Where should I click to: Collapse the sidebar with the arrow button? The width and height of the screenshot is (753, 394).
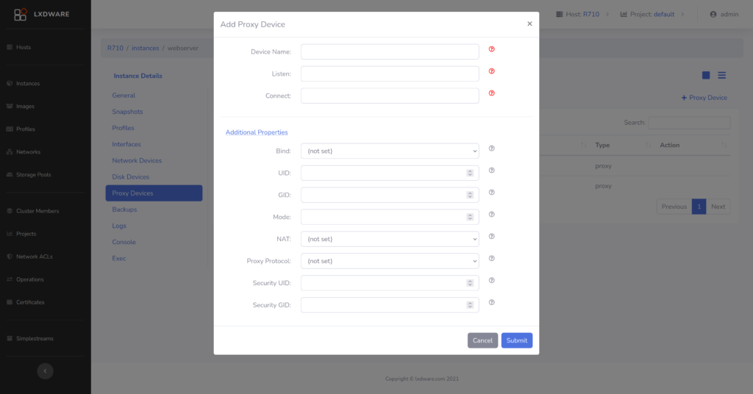coord(45,371)
